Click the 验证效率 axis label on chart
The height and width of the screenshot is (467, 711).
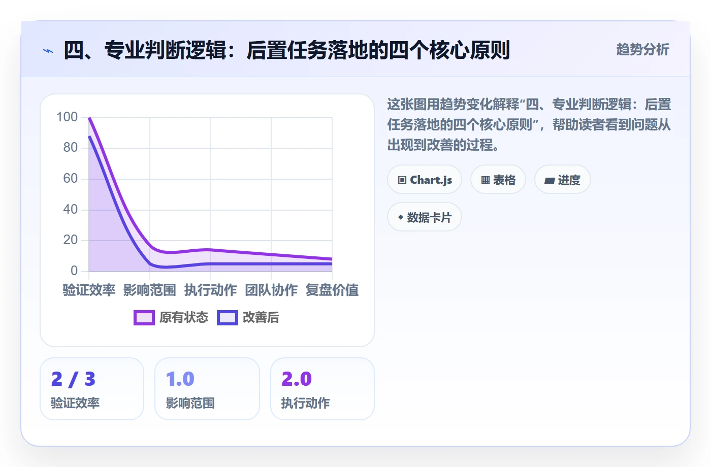(89, 290)
